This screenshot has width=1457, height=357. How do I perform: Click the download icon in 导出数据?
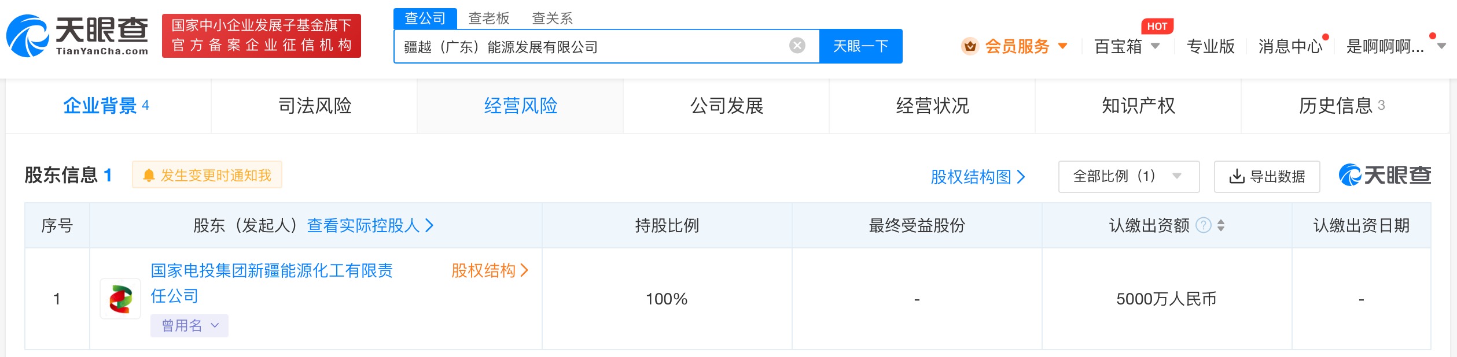click(x=1236, y=176)
